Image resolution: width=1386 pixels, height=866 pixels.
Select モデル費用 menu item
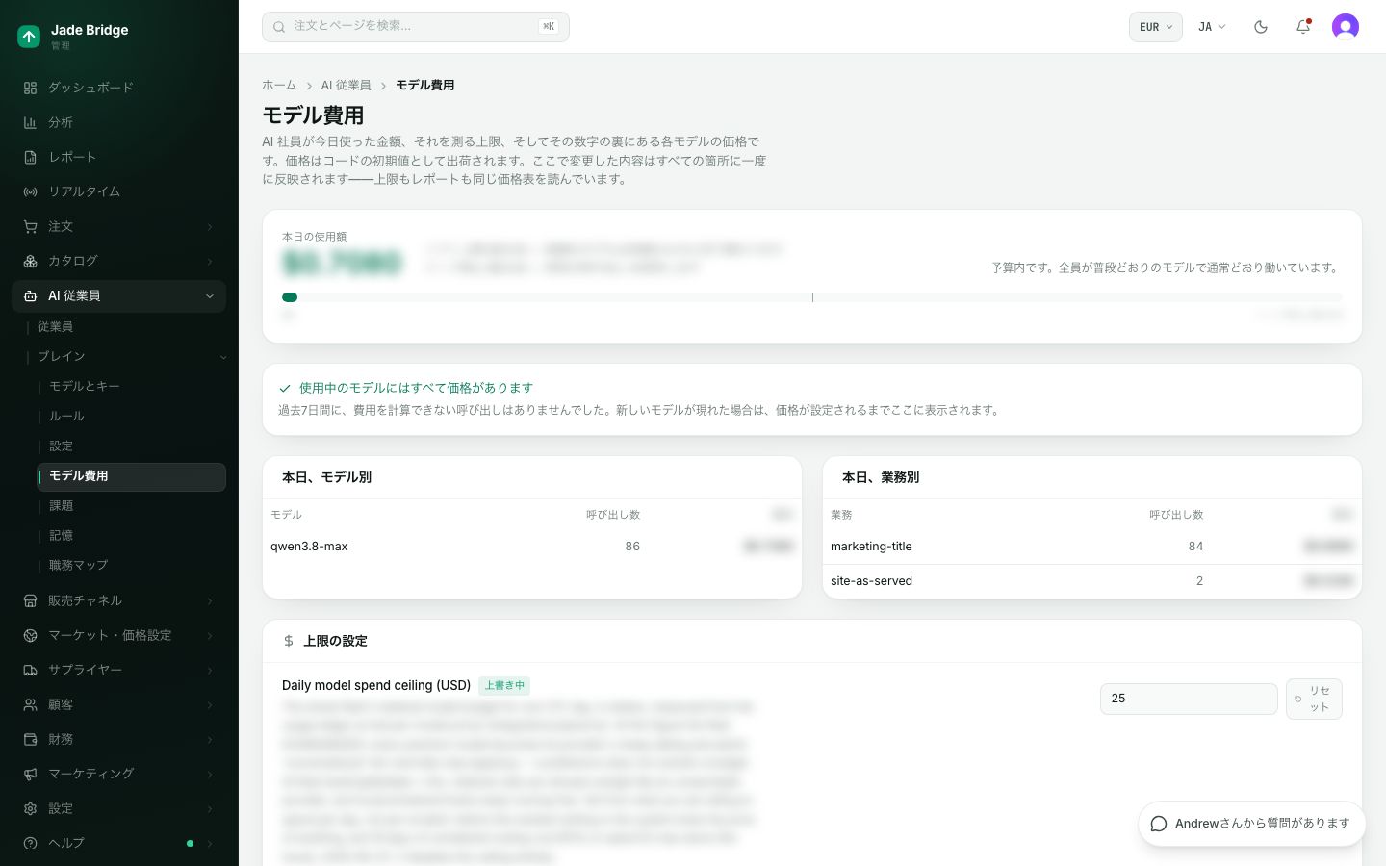click(x=132, y=476)
